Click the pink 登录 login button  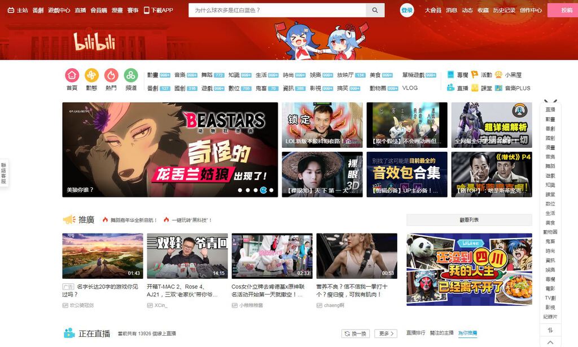[406, 10]
